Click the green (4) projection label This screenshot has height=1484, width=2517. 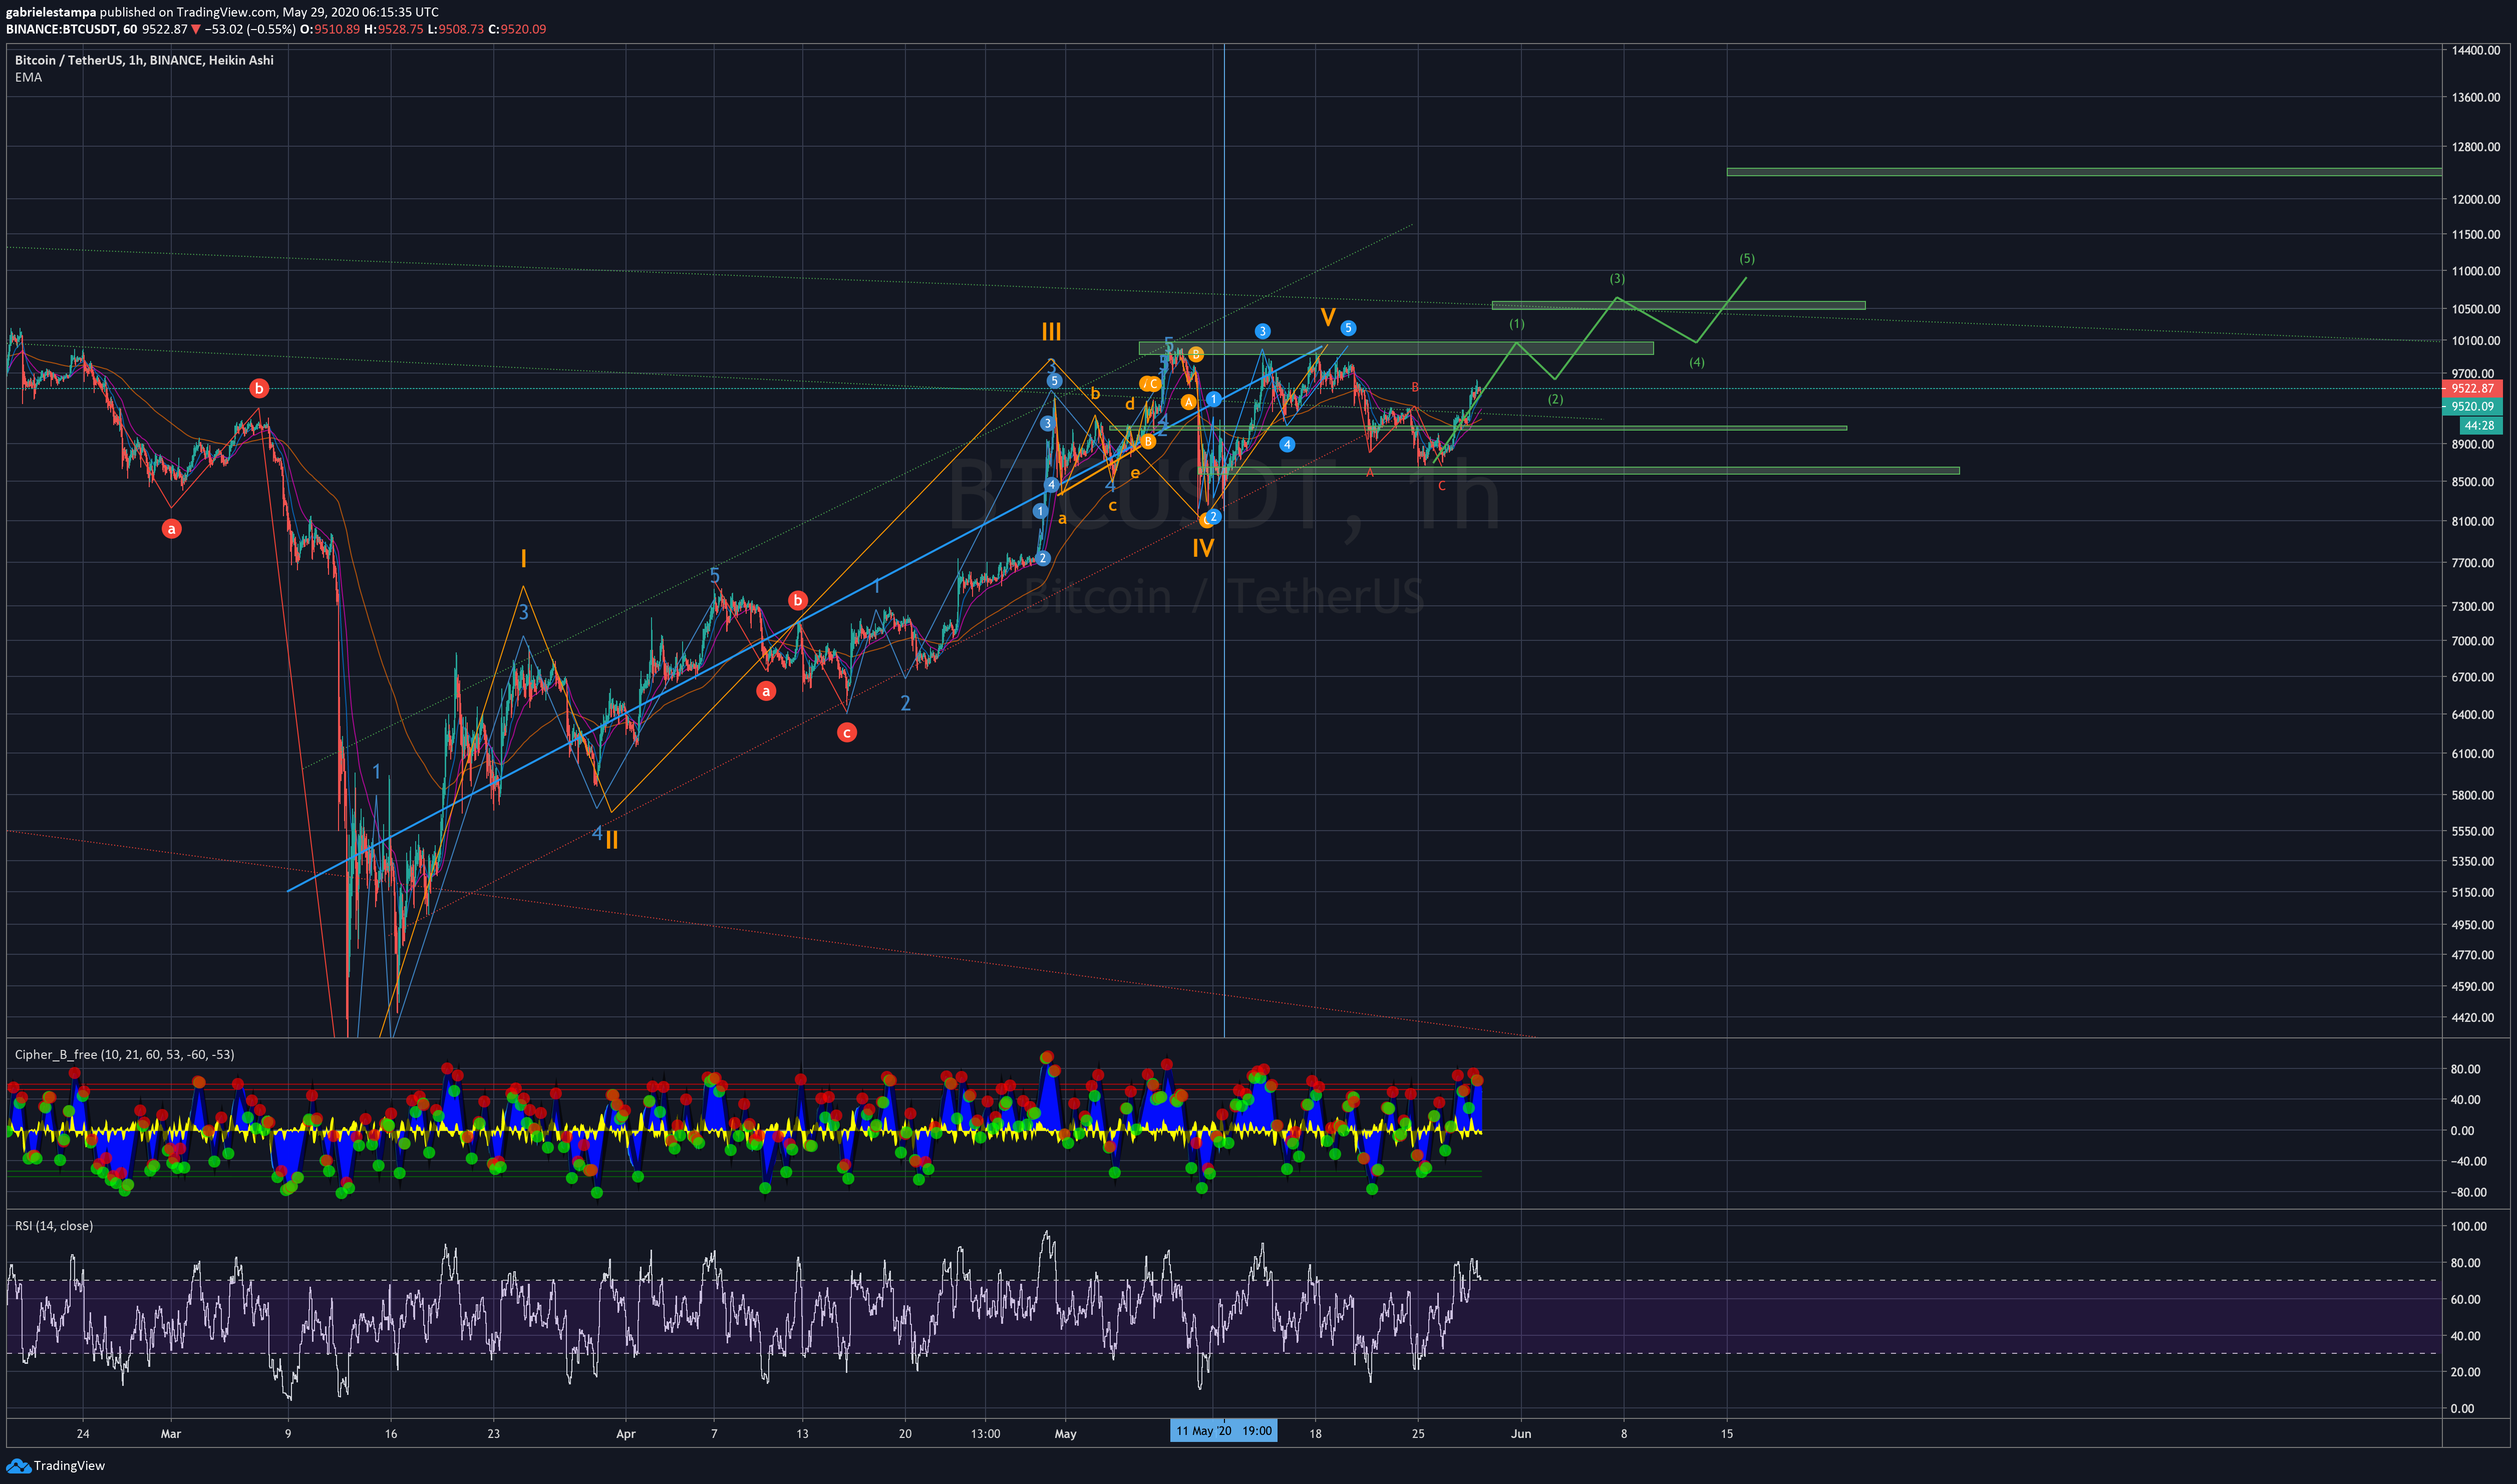point(1697,362)
